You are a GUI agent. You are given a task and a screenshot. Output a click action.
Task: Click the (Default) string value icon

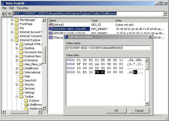click(50, 25)
